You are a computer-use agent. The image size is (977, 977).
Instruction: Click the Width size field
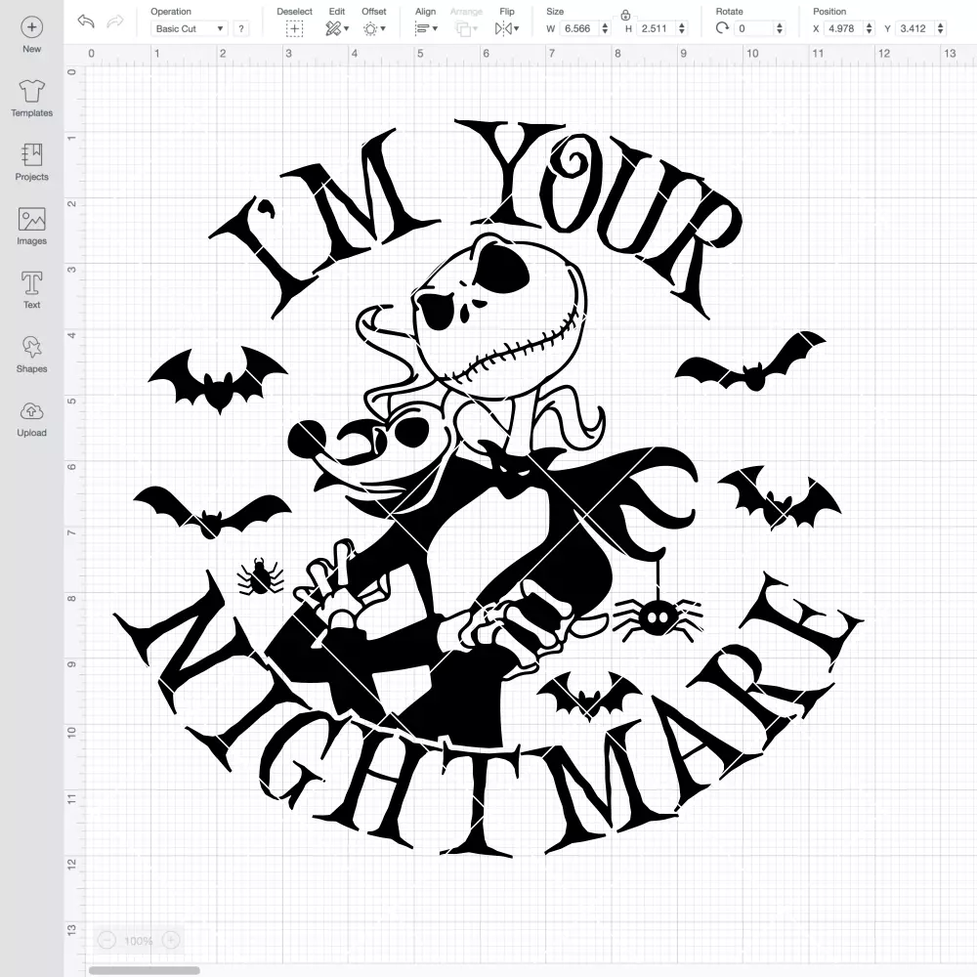[579, 28]
